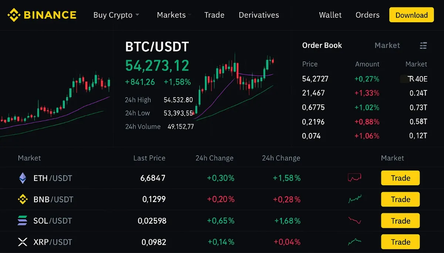Screen dimensions: 444x253
Task: Click the BNB coin icon
Action: point(23,199)
